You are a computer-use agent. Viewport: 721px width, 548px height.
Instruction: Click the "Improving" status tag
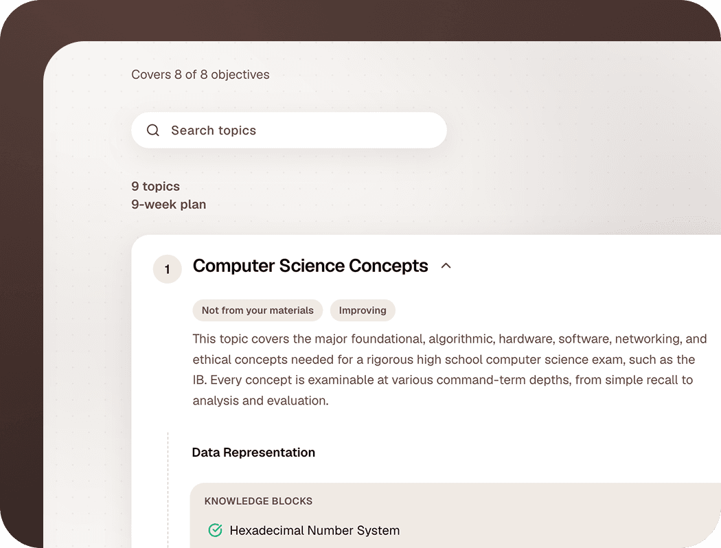[363, 310]
